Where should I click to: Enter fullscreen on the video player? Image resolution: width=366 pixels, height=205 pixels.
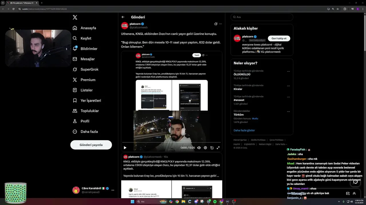(218, 148)
